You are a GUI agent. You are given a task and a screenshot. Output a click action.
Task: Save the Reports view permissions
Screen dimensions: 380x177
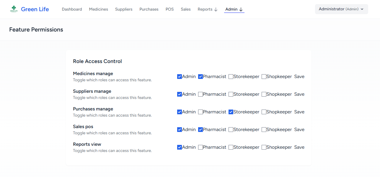(299, 147)
